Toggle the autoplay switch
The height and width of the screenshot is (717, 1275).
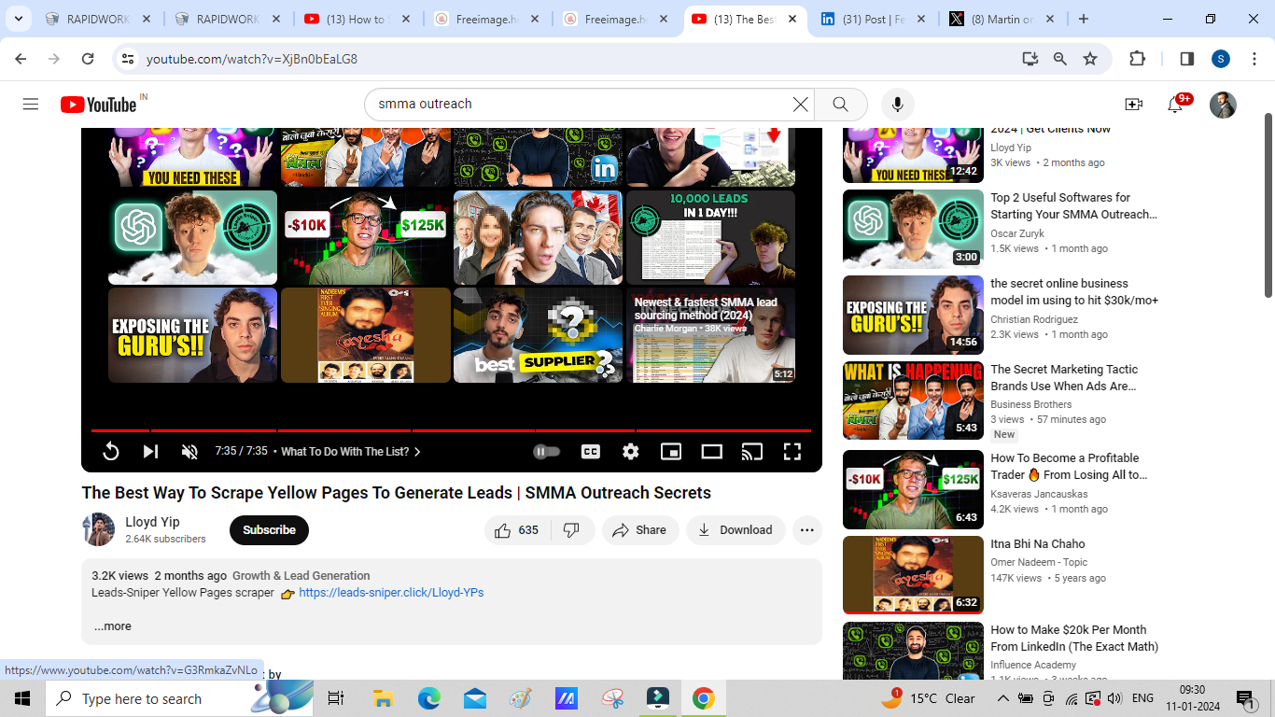(x=547, y=452)
